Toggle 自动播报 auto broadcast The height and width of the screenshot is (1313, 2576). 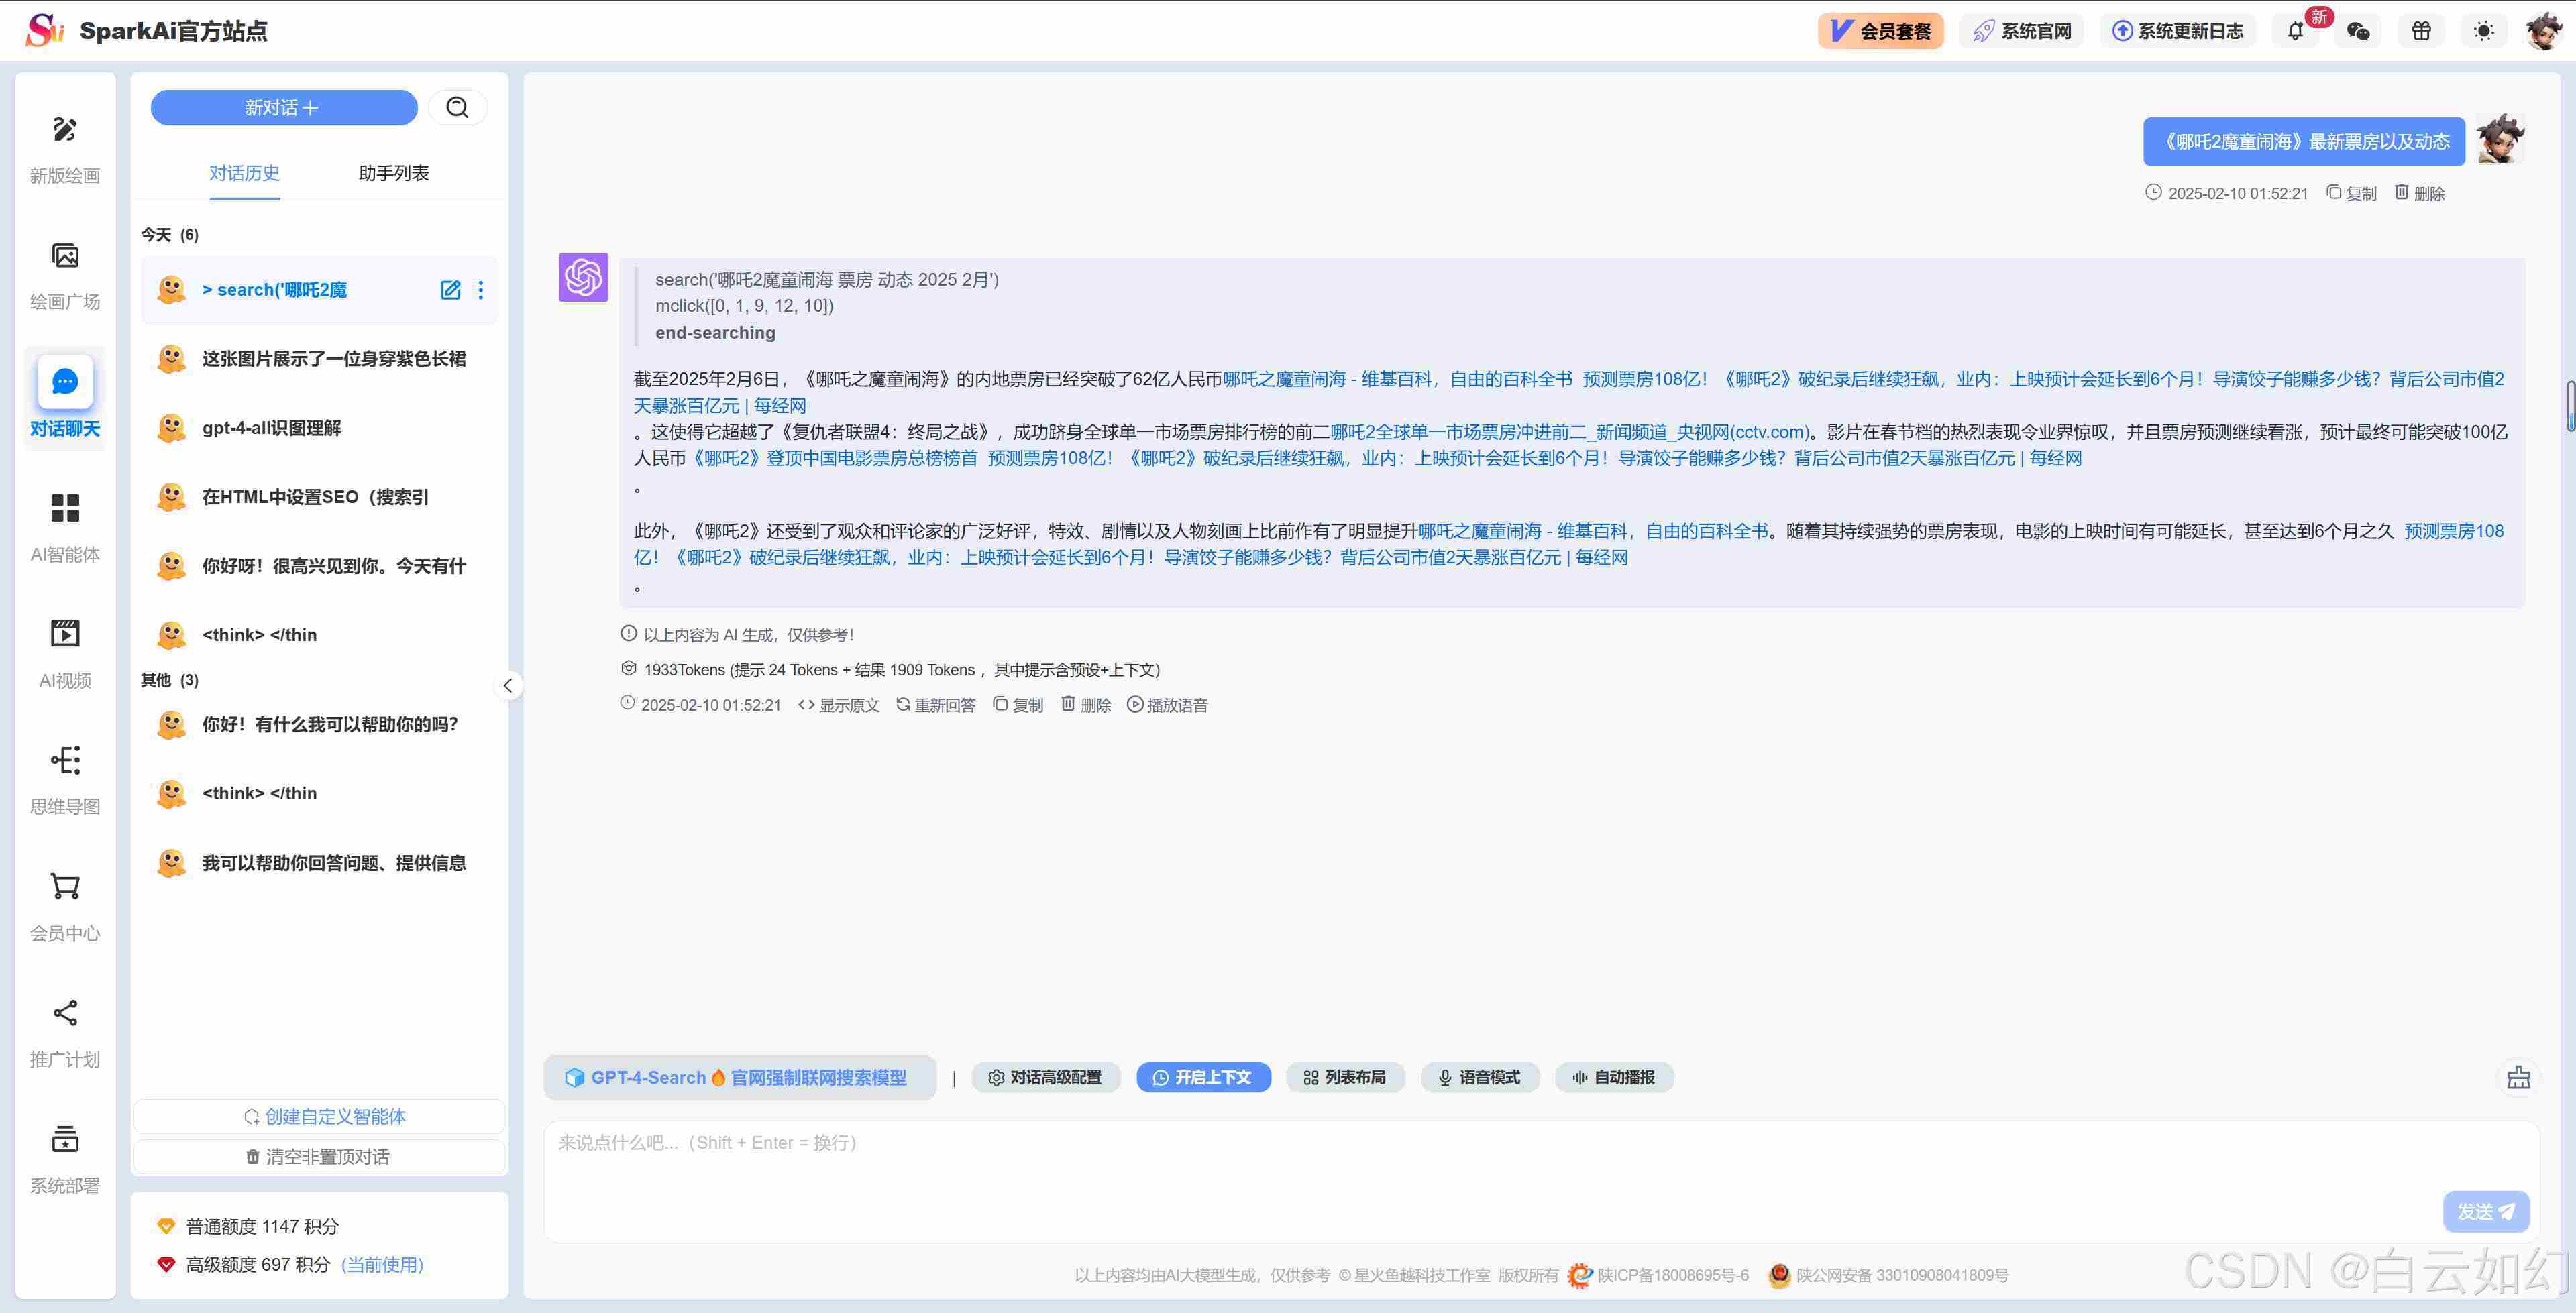click(1613, 1077)
